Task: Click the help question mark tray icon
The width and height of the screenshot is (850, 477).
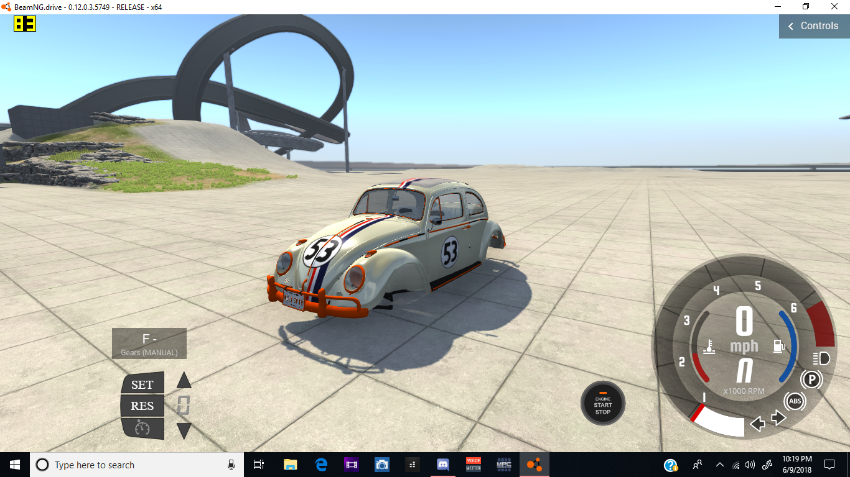Action: (671, 465)
